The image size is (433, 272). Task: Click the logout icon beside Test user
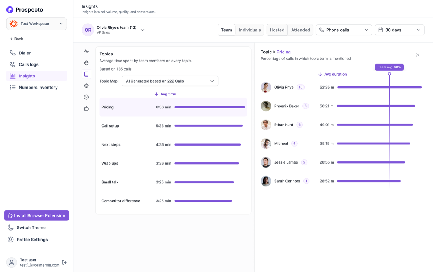pyautogui.click(x=64, y=262)
